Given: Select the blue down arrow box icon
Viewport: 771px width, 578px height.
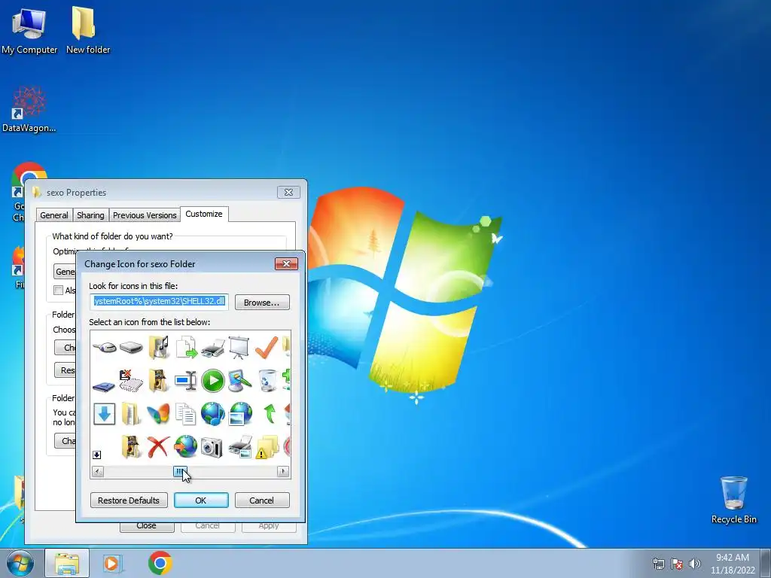Looking at the screenshot, I should point(104,414).
